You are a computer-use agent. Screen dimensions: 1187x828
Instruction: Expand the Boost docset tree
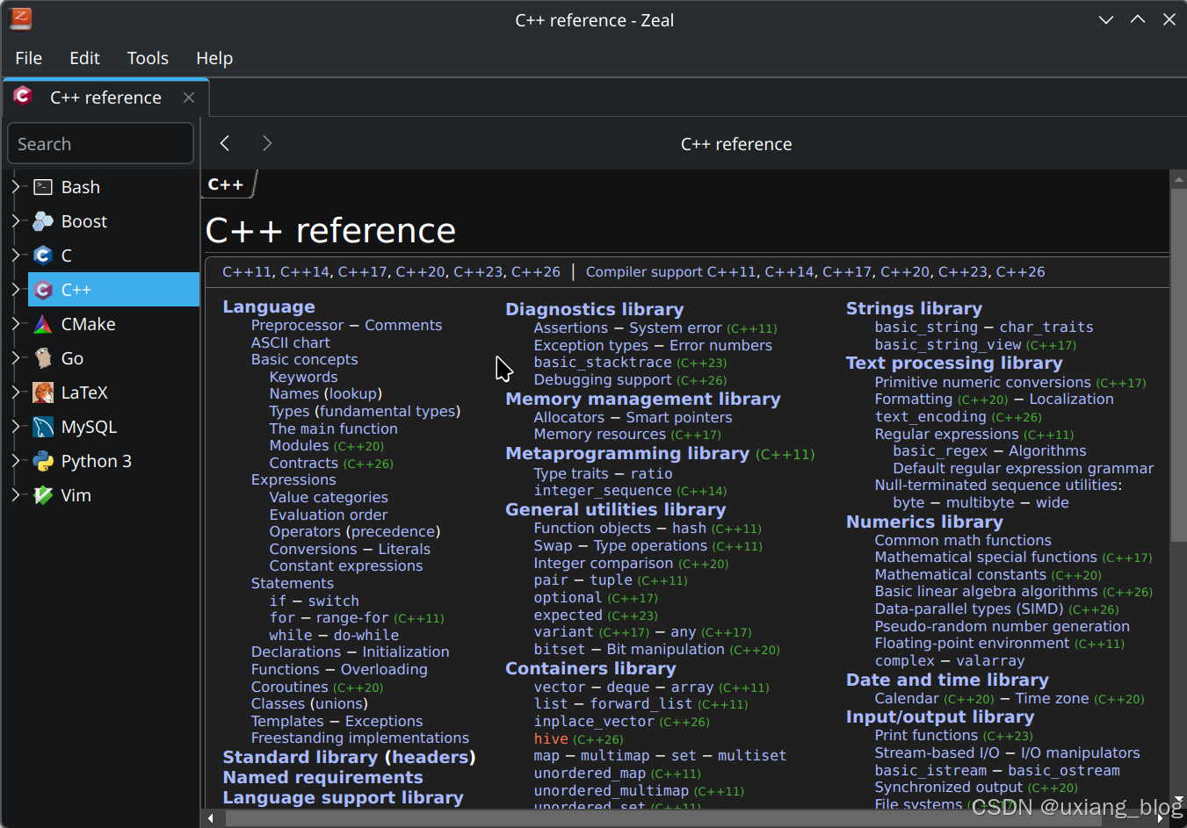click(x=15, y=221)
